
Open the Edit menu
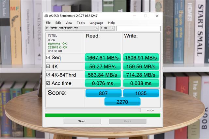tap(58, 23)
